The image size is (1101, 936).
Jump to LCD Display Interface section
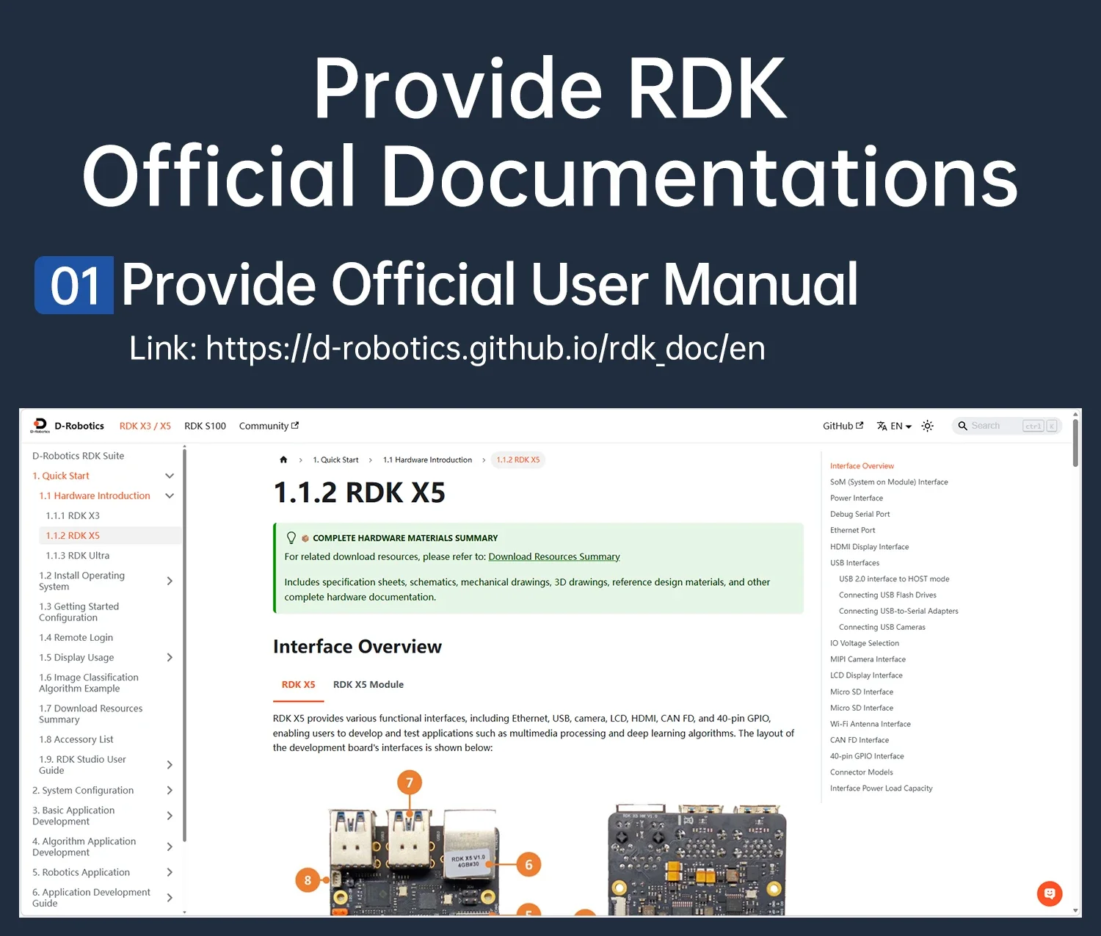(866, 676)
